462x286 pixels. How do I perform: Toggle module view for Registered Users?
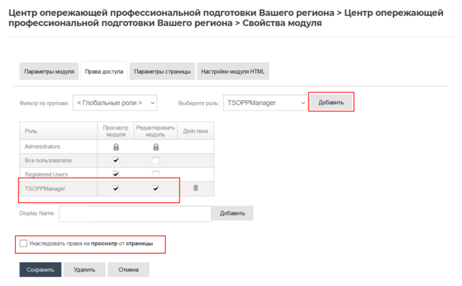(116, 175)
